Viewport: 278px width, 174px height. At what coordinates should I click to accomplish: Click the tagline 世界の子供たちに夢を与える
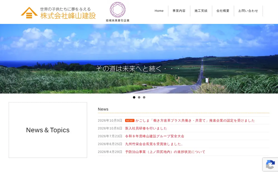(x=65, y=9)
